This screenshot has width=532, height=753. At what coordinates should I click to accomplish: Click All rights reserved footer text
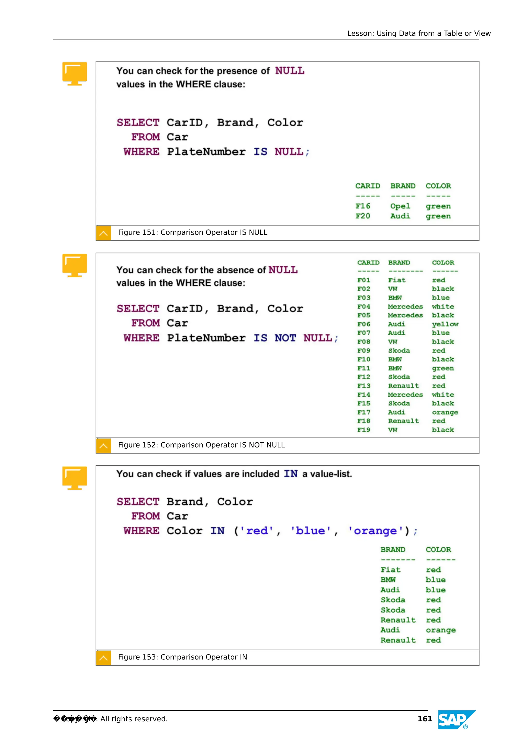click(134, 719)
